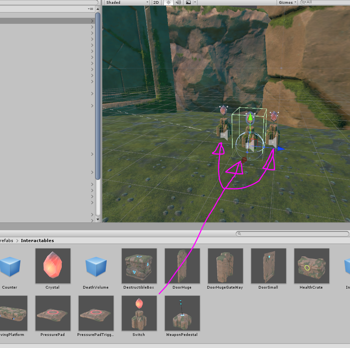Toggle scene audio speaker icon
This screenshot has height=348, width=350.
(x=178, y=2)
